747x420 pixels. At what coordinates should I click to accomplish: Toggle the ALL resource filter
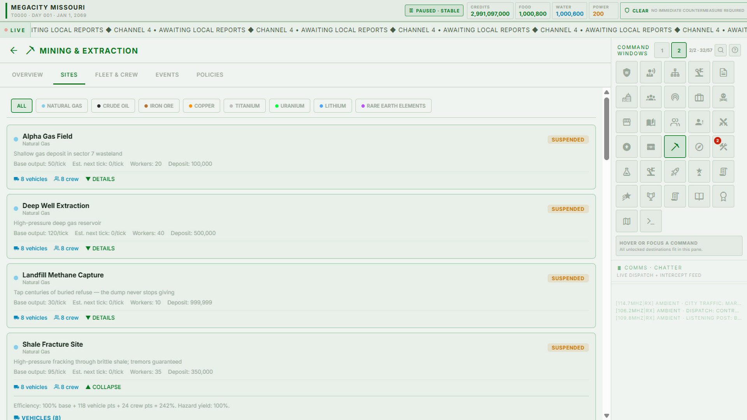pyautogui.click(x=21, y=106)
